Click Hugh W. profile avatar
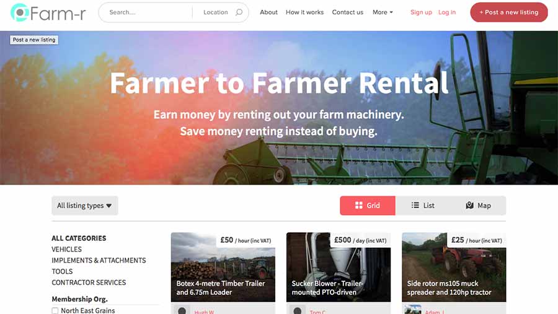The image size is (558, 314). coord(182,310)
